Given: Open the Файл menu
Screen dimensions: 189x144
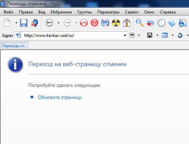Looking at the screenshot, I should 8,12.
